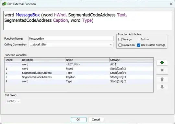Sort by the Datatype column header
175x124 pixels.
43,60
